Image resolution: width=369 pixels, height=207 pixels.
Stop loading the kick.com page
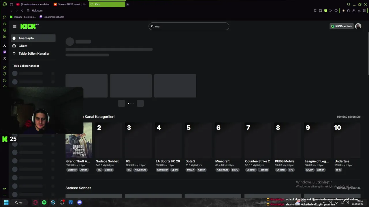point(22,11)
